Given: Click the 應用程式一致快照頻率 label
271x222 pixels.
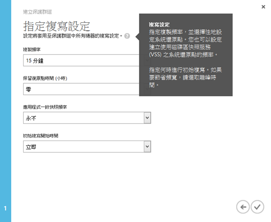Looking at the screenshot, I should click(x=45, y=107).
